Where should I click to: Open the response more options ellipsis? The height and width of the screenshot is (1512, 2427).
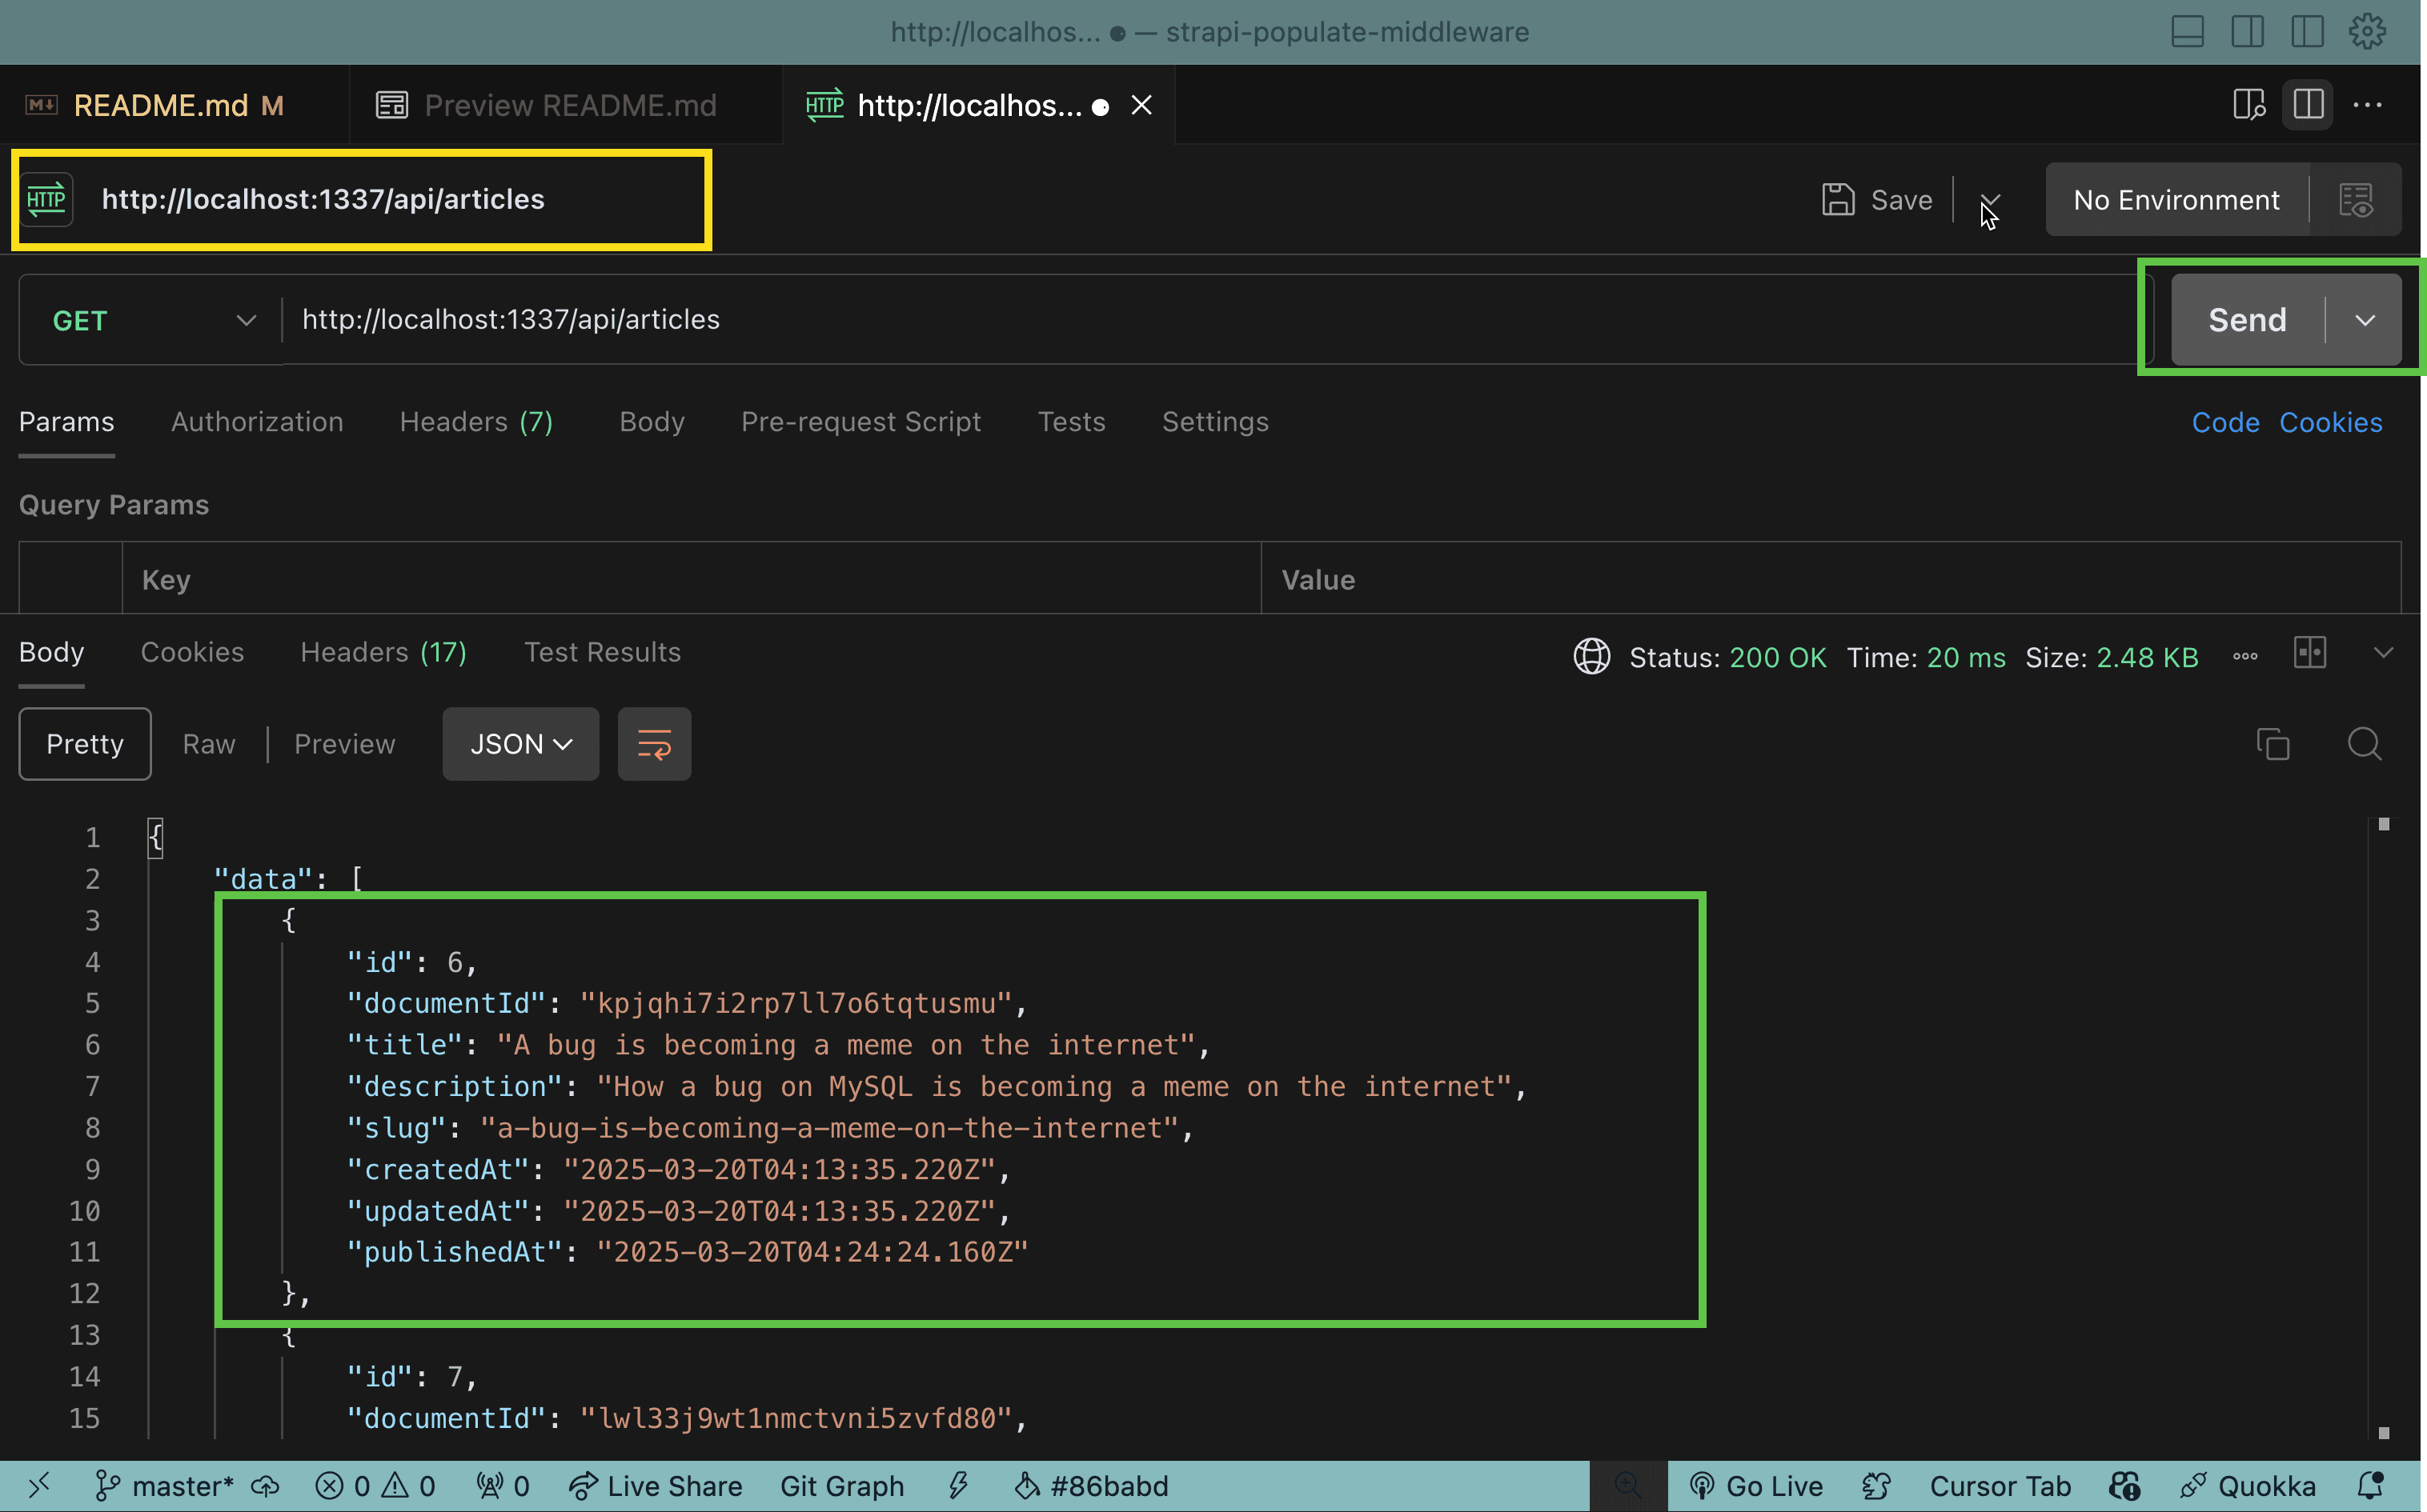tap(2245, 657)
